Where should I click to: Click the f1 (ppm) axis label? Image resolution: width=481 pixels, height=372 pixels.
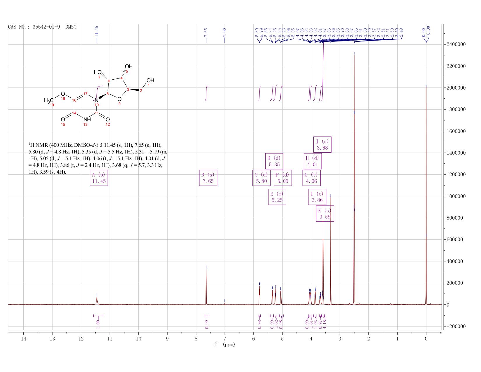point(224,345)
